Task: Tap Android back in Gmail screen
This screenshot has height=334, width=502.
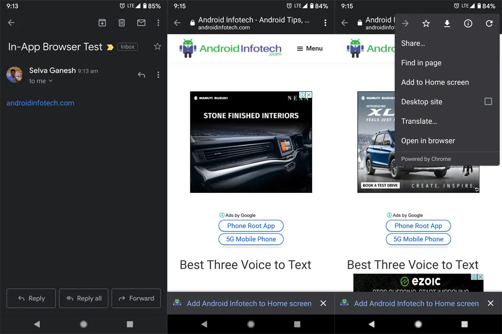Action: coord(37,324)
